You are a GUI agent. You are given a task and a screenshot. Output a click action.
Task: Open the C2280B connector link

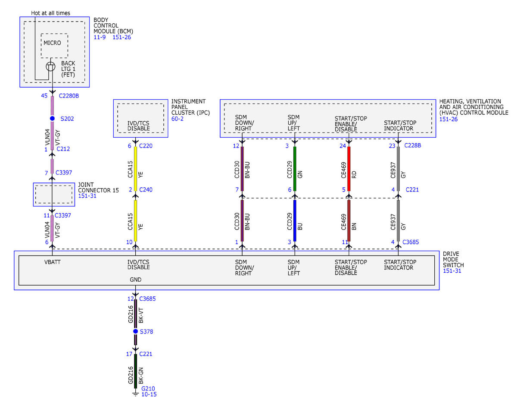[69, 96]
